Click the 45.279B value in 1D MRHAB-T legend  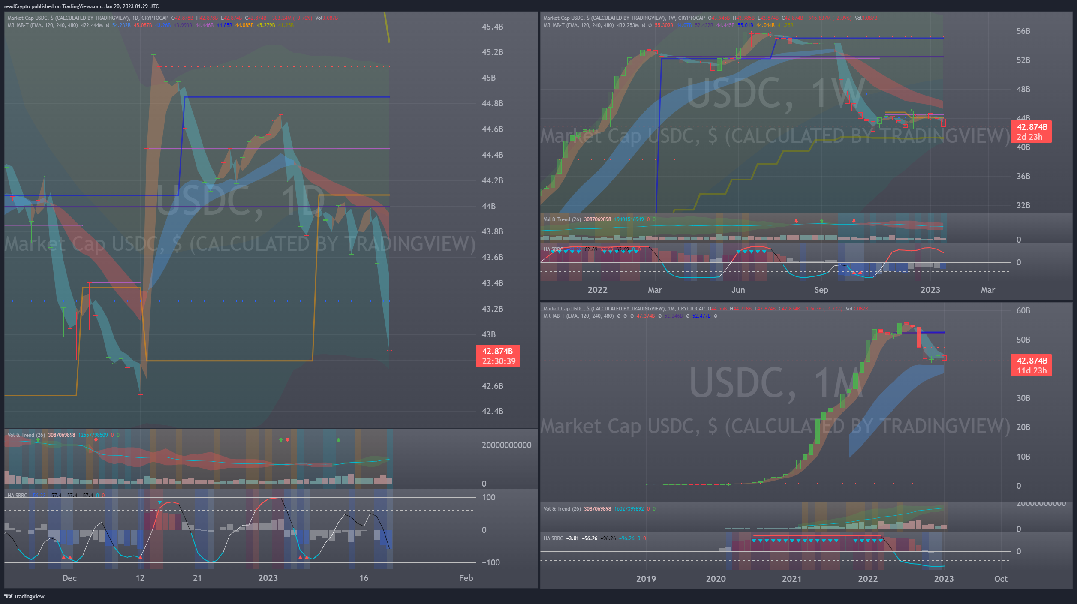tap(266, 25)
